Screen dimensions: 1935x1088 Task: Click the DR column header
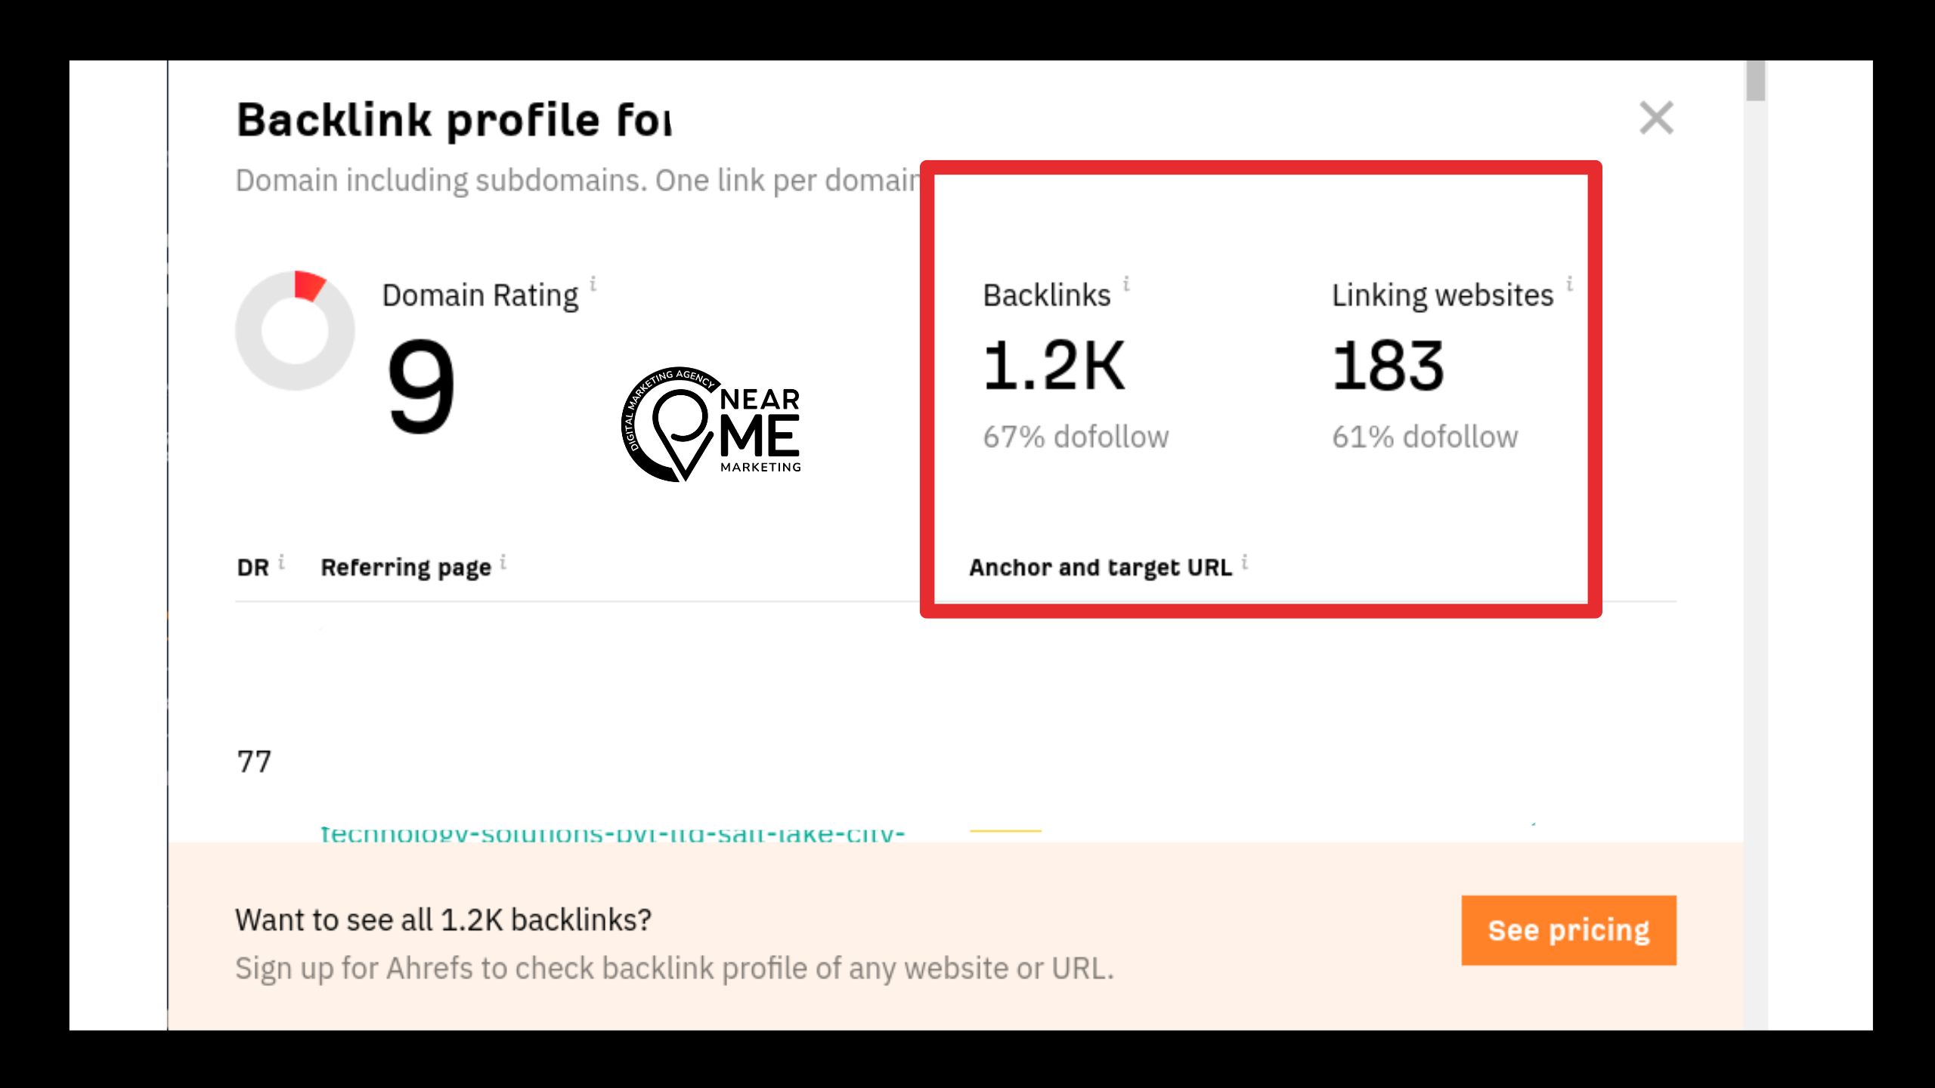pos(252,567)
